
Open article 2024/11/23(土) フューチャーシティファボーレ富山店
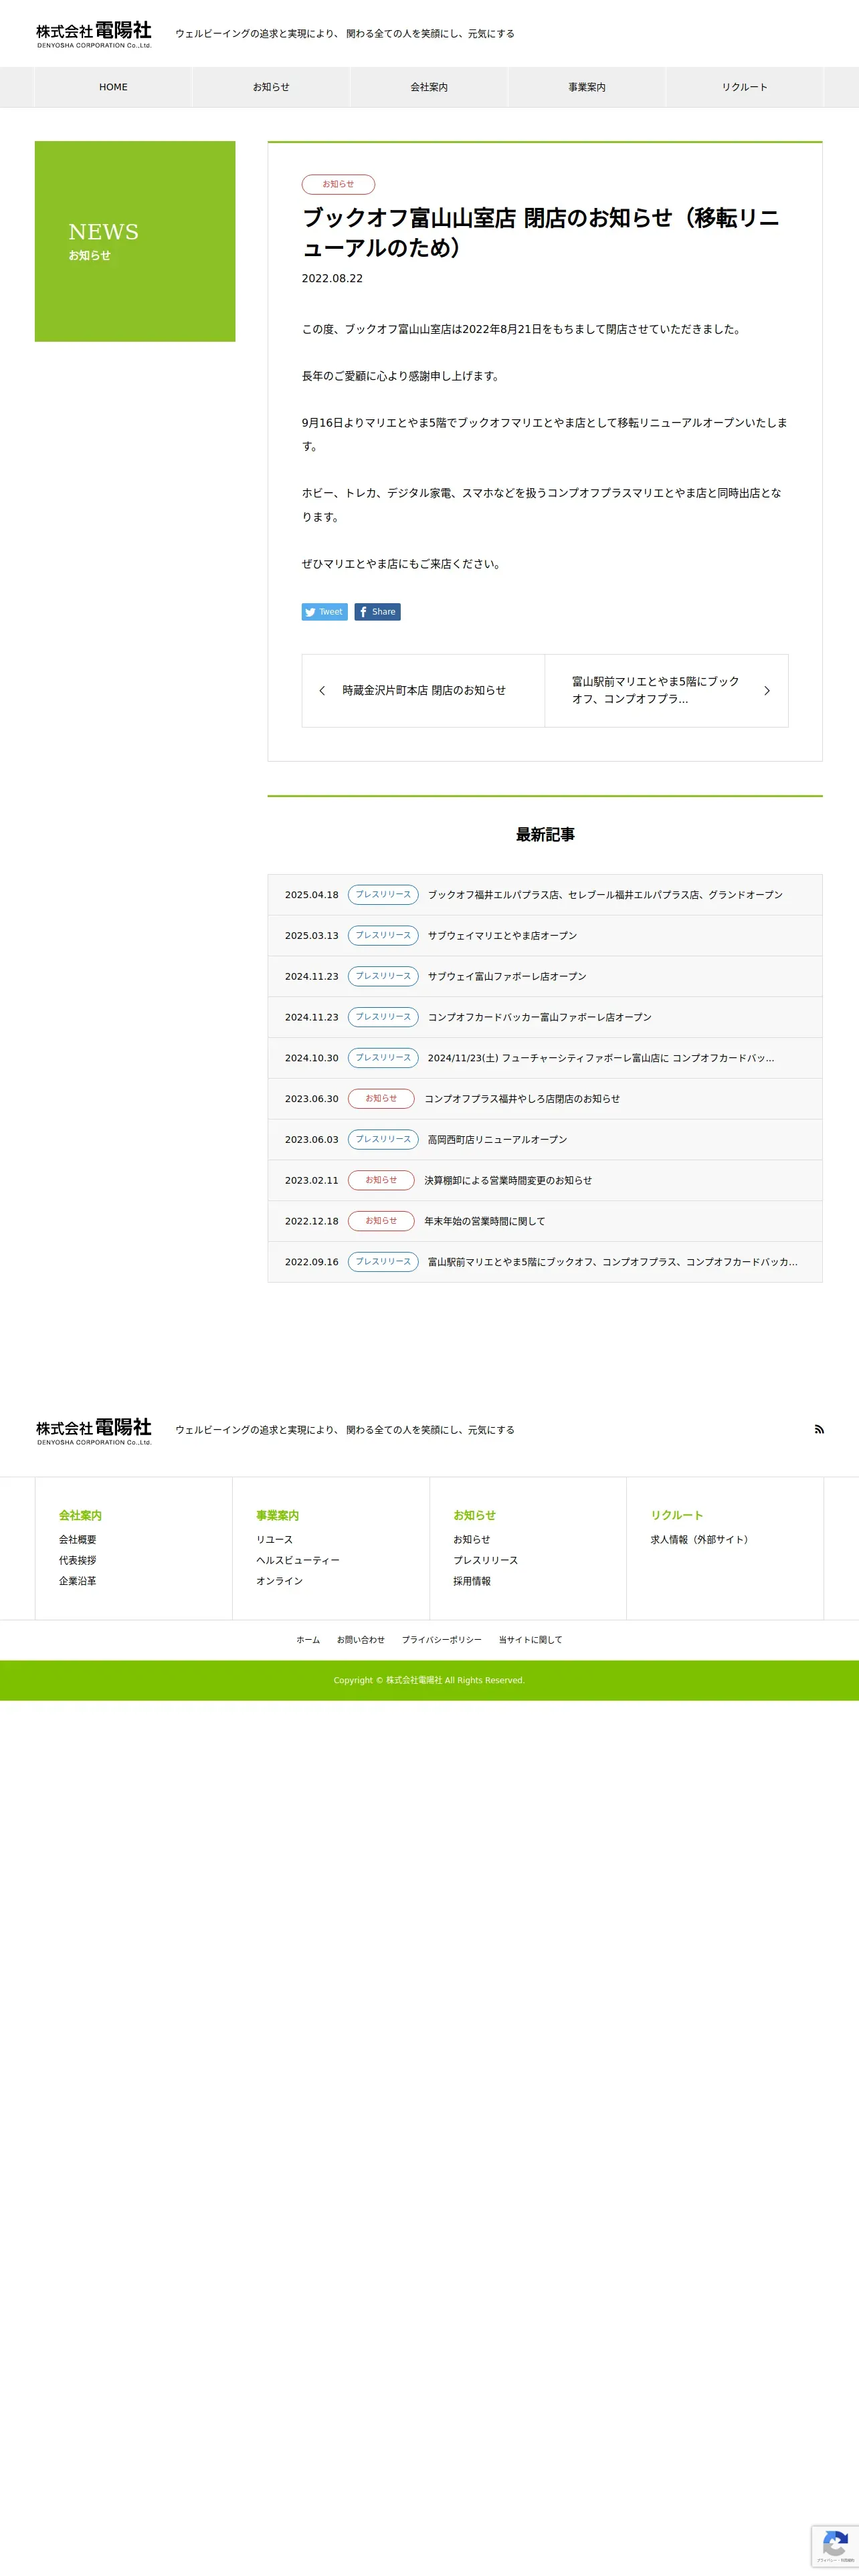pyautogui.click(x=601, y=1058)
